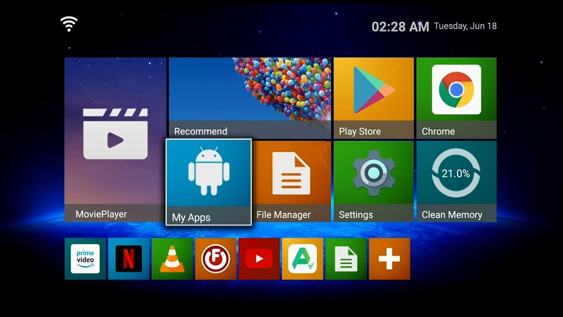Open the Settings gear tile
This screenshot has width=563, height=317.
click(373, 181)
